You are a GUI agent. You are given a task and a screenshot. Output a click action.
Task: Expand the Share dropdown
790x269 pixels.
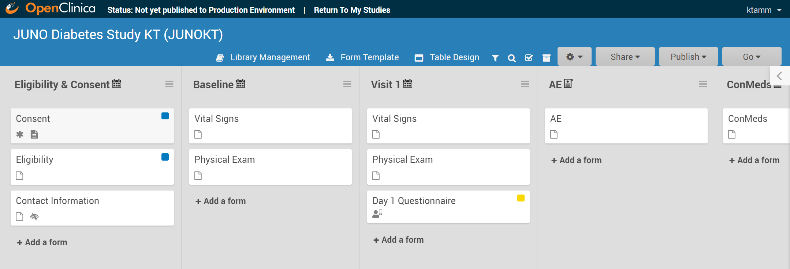pos(625,57)
